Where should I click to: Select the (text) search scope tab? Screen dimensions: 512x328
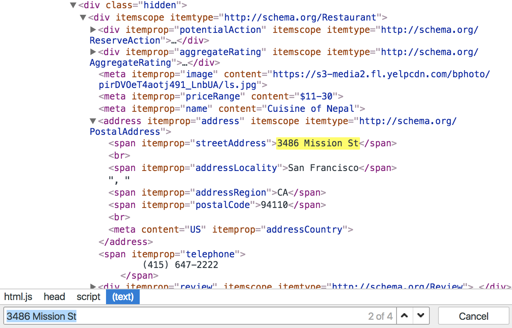click(122, 296)
